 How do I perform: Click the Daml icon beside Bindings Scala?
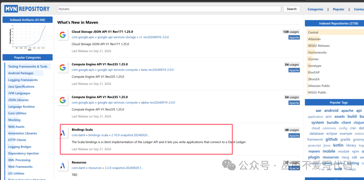(x=63, y=133)
